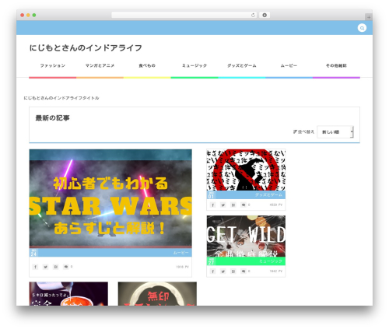Open the 無印 article thumbnail at bottom
The width and height of the screenshot is (389, 329).
click(157, 294)
